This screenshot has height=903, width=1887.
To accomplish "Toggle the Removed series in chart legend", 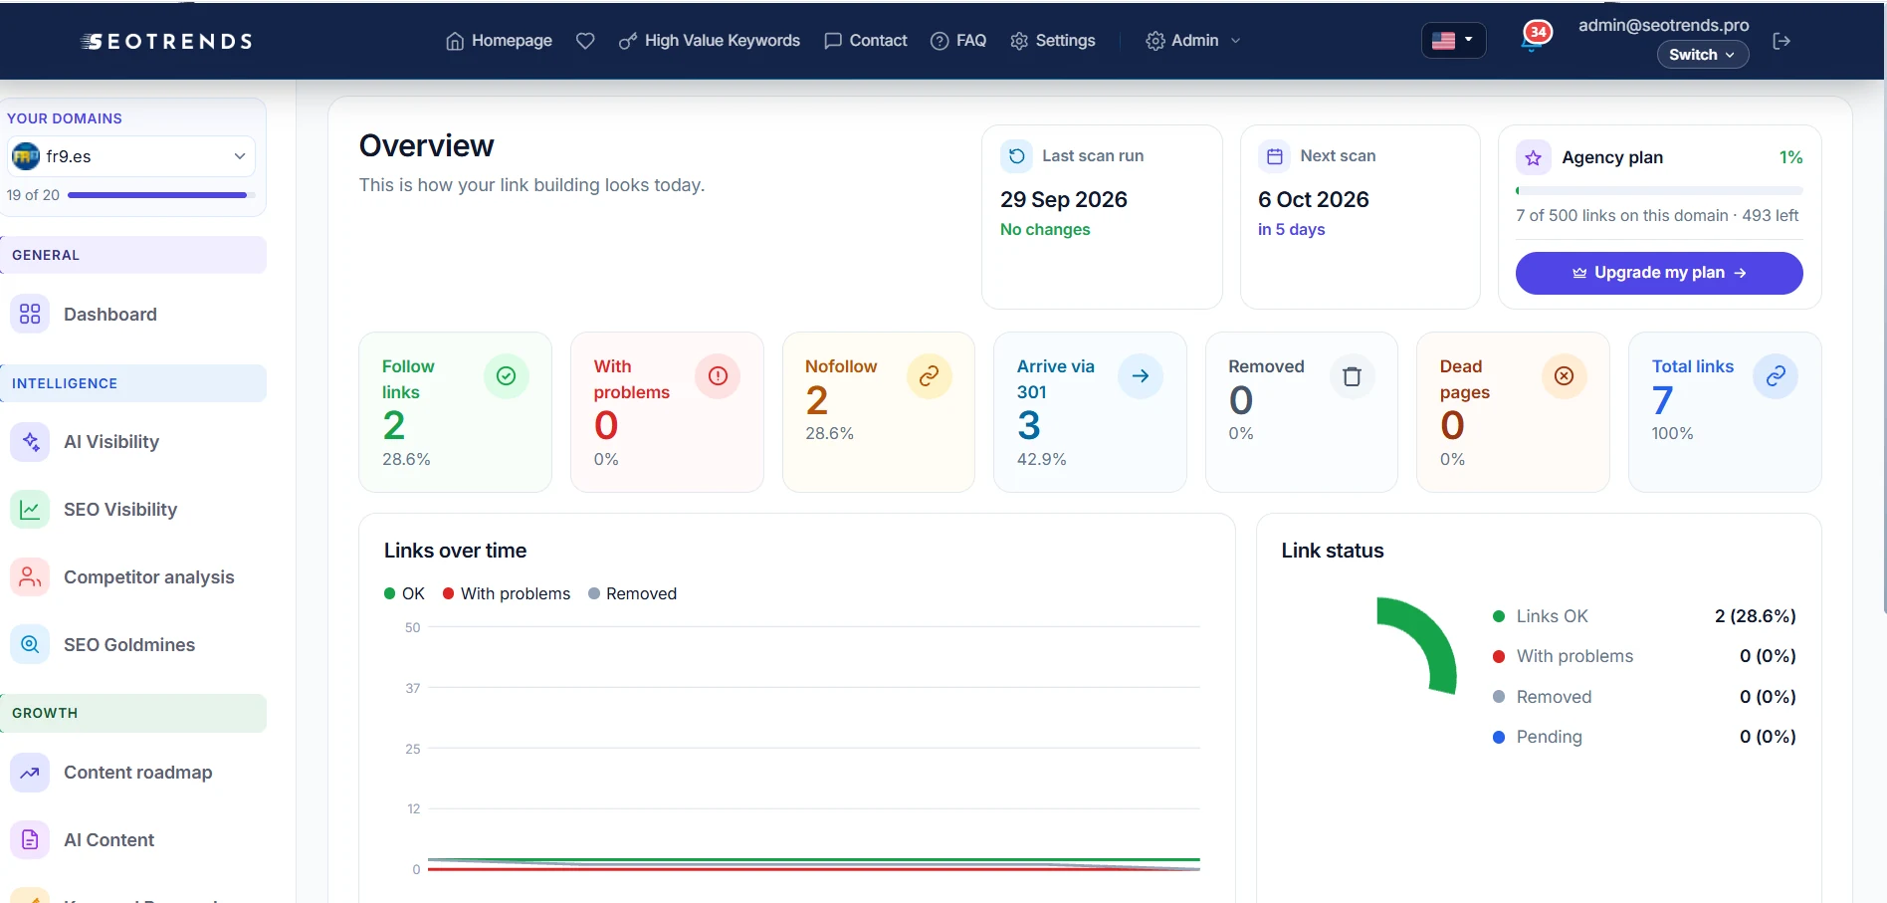I will click(633, 593).
